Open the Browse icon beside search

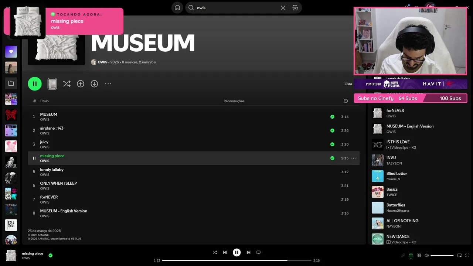295,8
